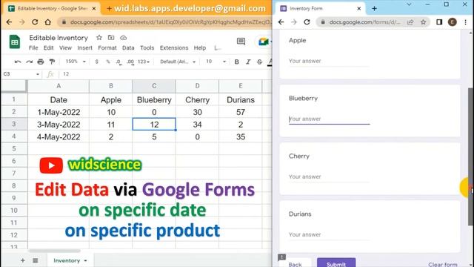The image size is (474, 267).
Task: Open the Tools menu
Action: (x=147, y=47)
